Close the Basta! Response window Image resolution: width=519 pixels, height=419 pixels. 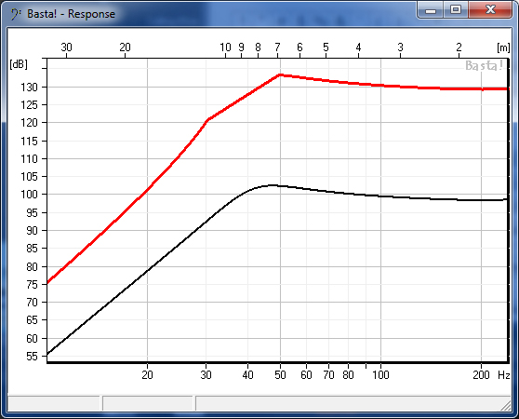(x=490, y=10)
